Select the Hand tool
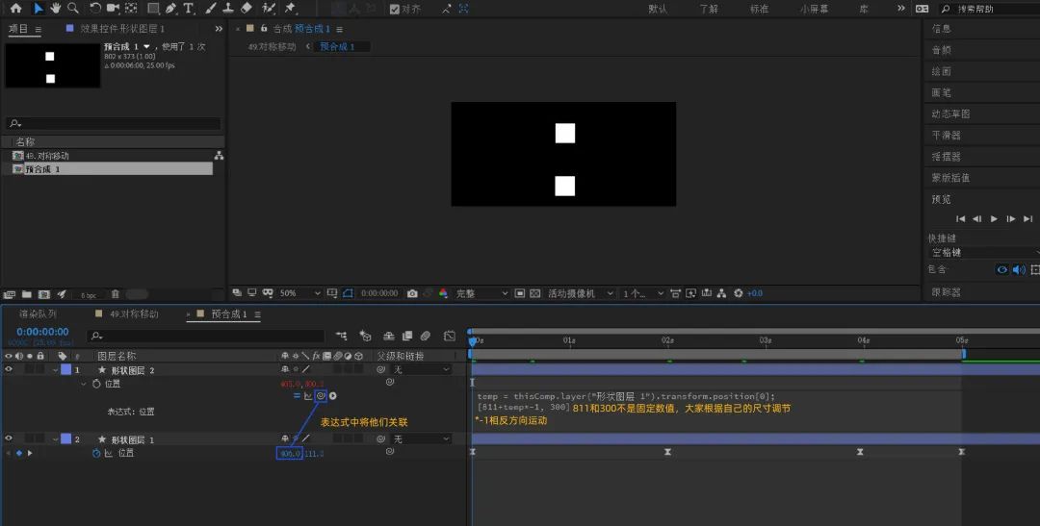 point(56,9)
